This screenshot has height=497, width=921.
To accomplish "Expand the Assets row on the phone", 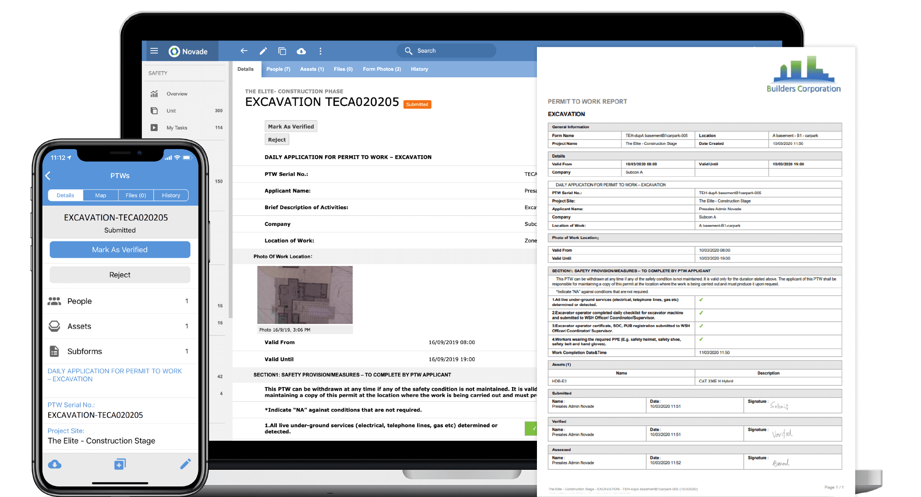I will (x=119, y=326).
